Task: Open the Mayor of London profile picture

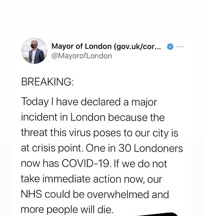Action: pyautogui.click(x=34, y=51)
